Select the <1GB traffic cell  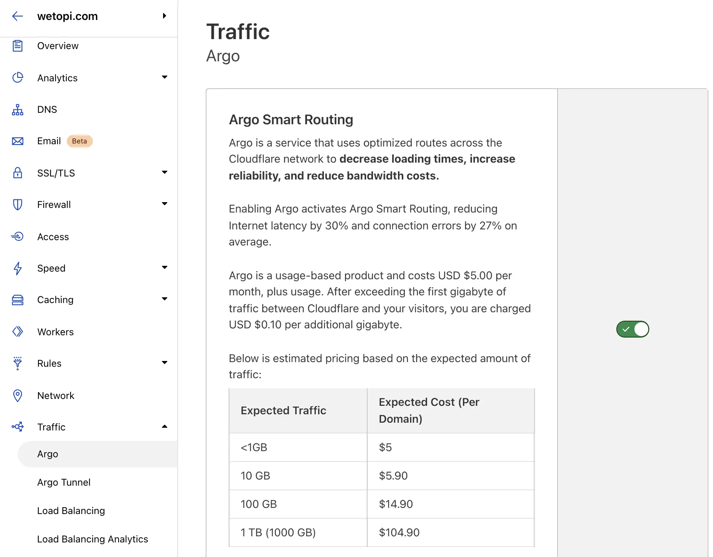tap(298, 447)
